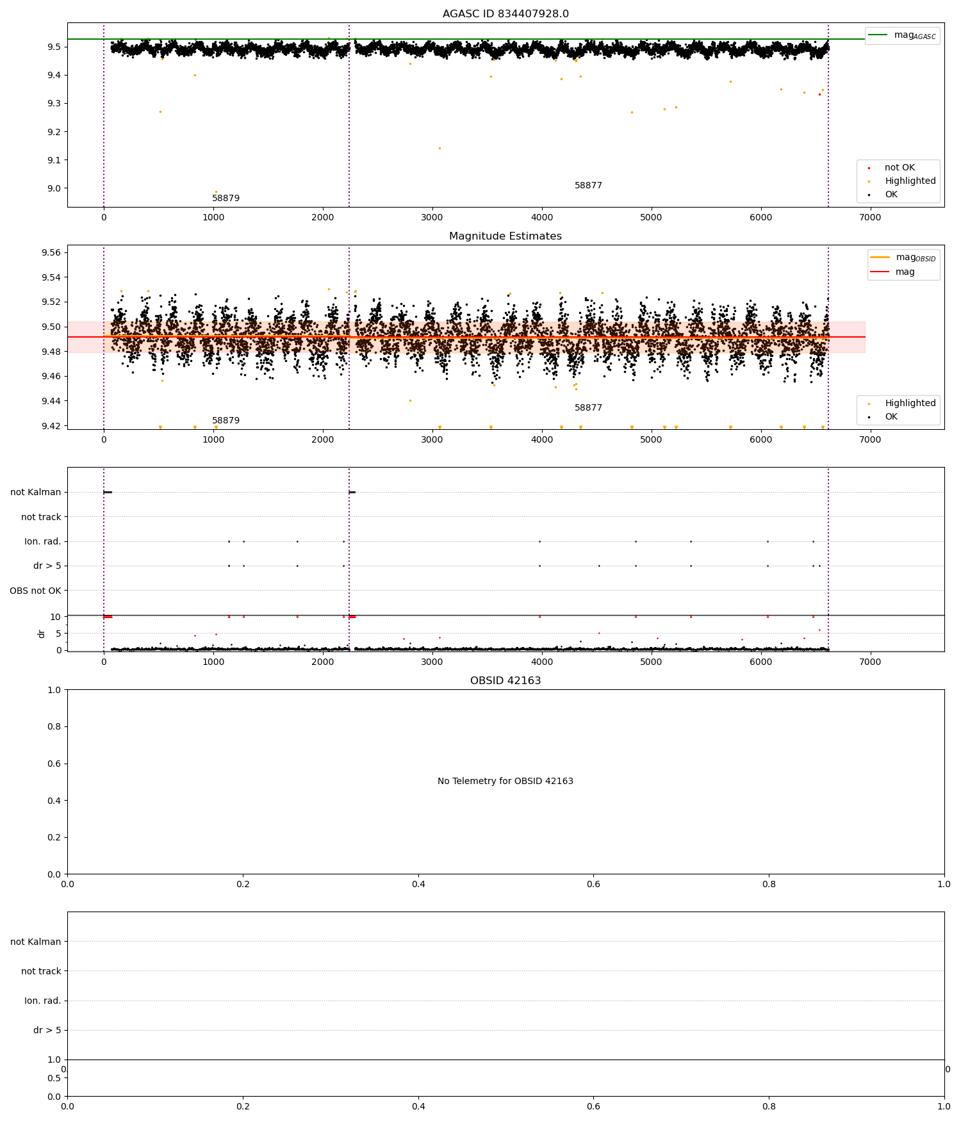Click the red 'not OK' legend marker
The height and width of the screenshot is (1121, 961).
point(869,168)
